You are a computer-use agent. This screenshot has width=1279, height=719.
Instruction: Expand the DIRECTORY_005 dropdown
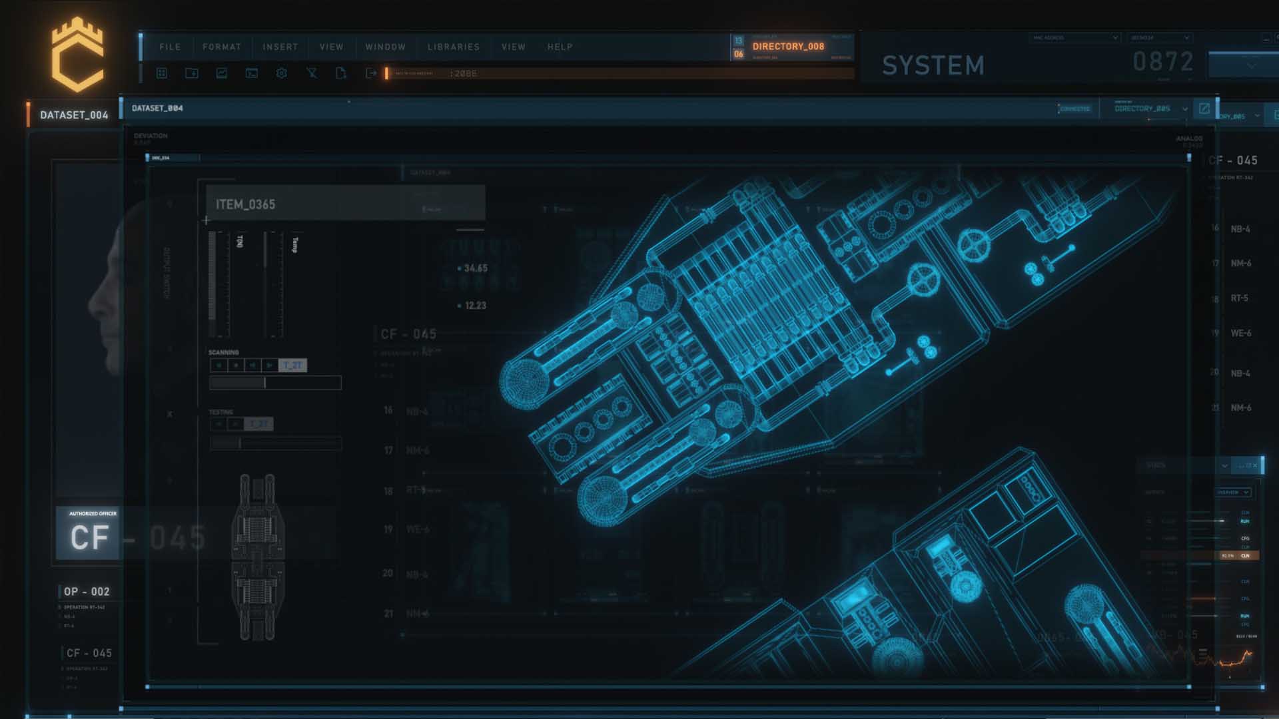click(1185, 109)
